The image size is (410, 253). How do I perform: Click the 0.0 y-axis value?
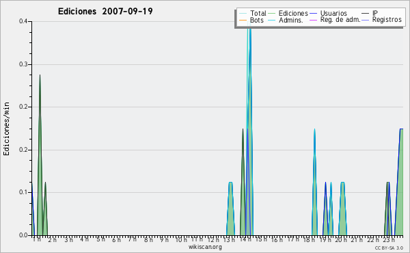pyautogui.click(x=23, y=235)
